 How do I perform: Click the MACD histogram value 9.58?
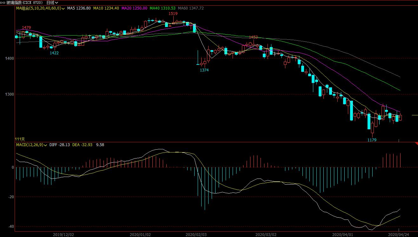click(x=100, y=145)
